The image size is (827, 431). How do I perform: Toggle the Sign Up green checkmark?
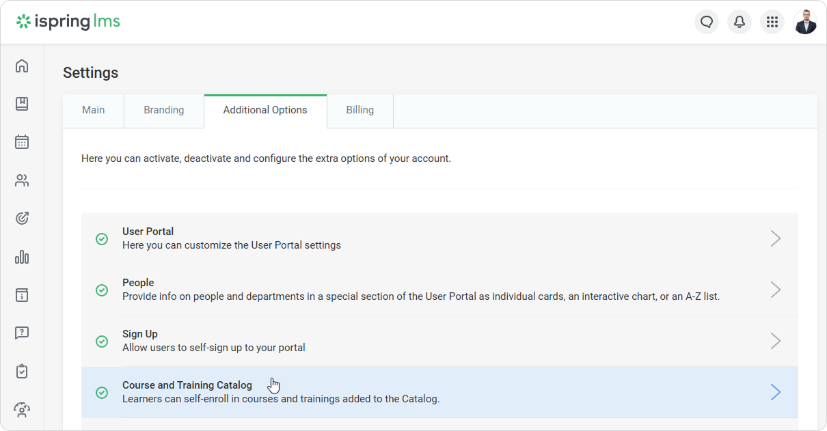click(x=102, y=341)
